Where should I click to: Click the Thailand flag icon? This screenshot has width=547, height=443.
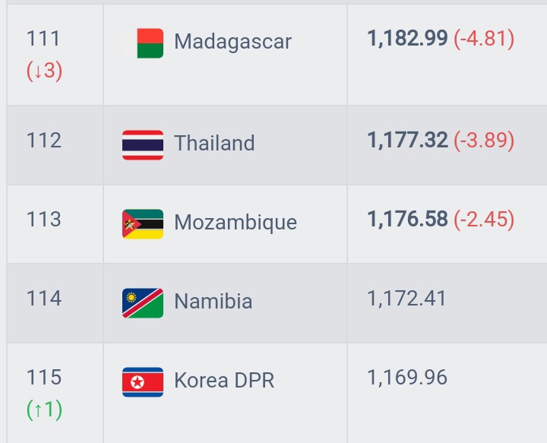(143, 145)
